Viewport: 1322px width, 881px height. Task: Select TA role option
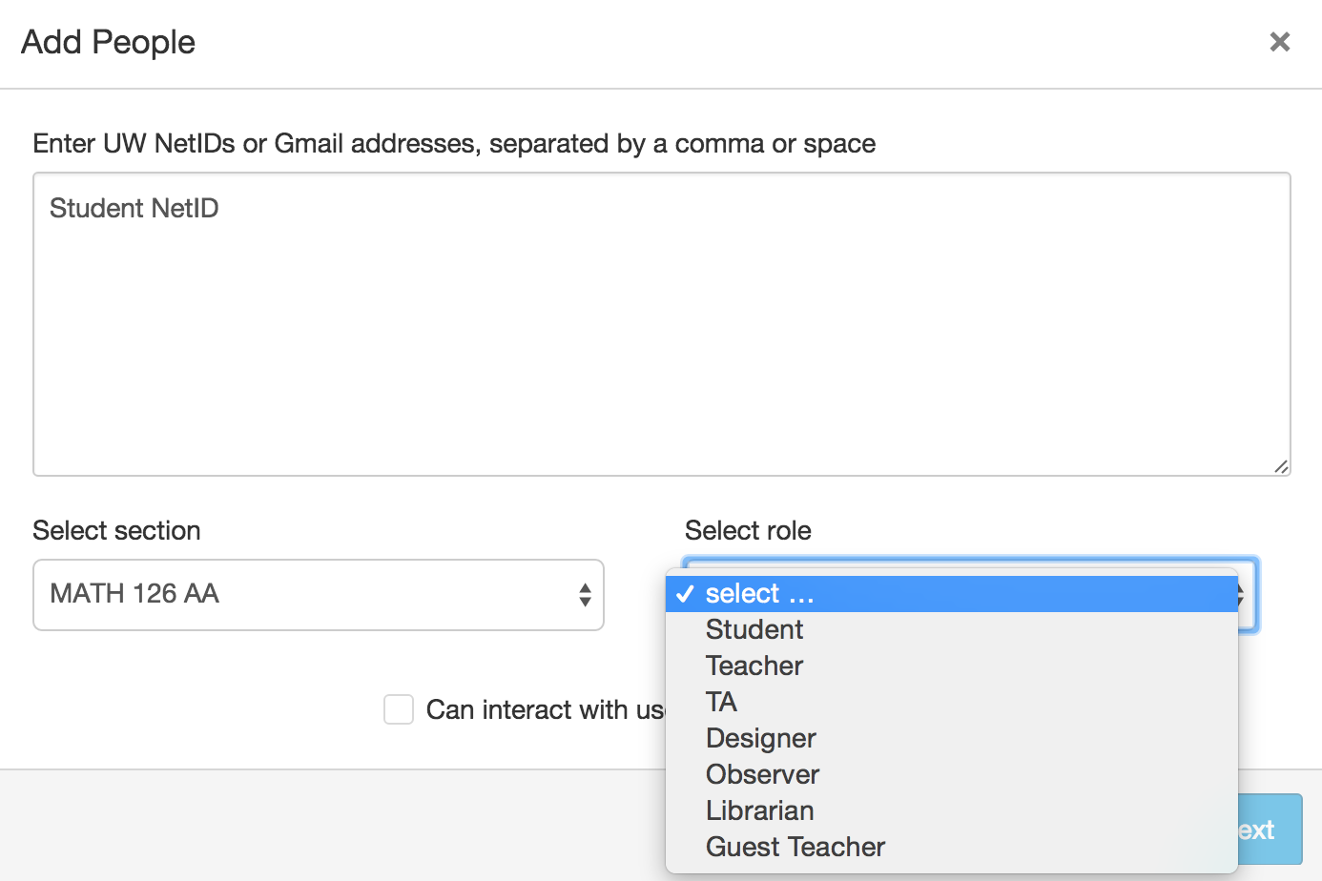(952, 703)
